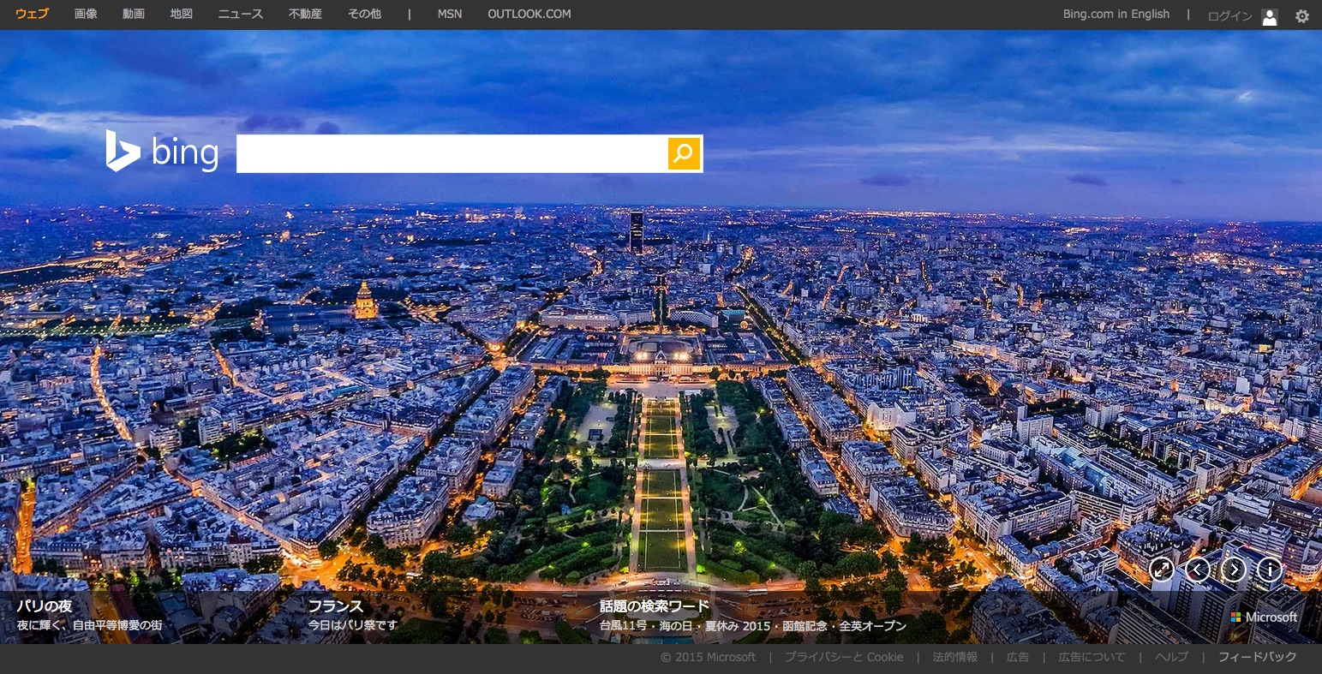Expand the background image to fullscreen
This screenshot has height=674, width=1322.
coord(1161,570)
